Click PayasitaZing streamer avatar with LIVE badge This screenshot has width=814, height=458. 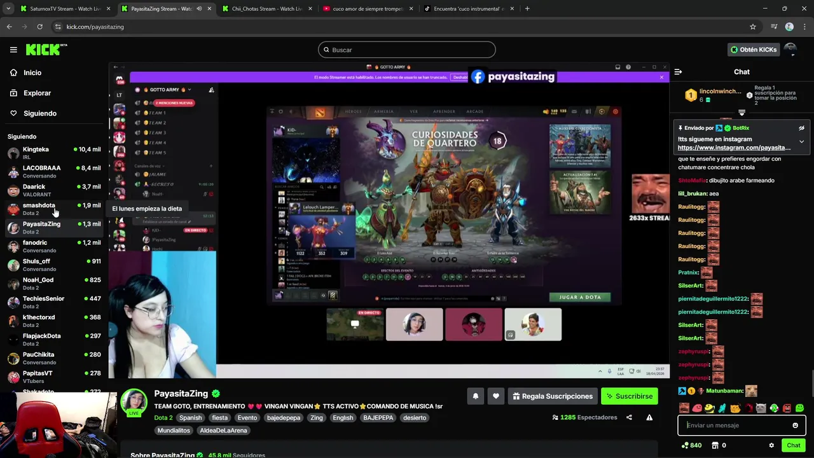point(134,403)
